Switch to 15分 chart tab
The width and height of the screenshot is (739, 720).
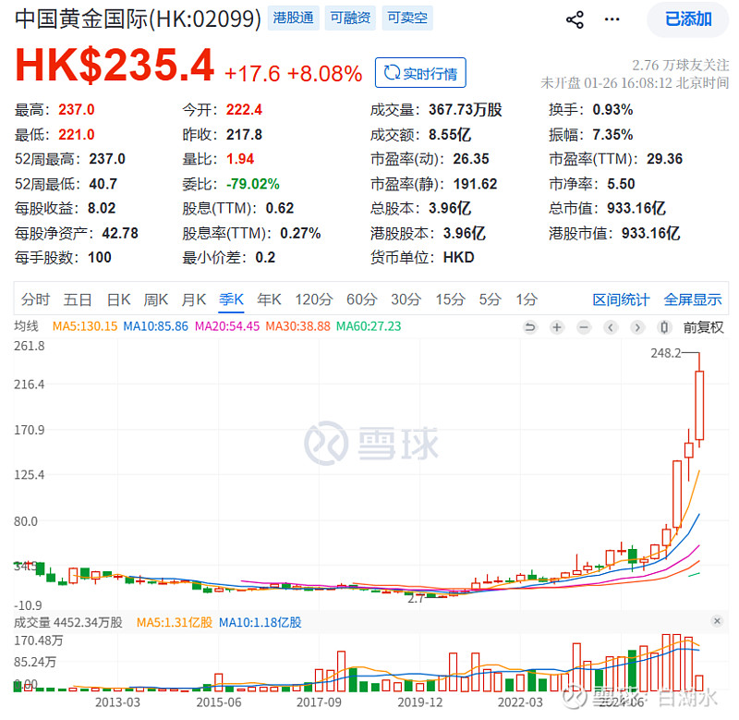click(x=450, y=299)
